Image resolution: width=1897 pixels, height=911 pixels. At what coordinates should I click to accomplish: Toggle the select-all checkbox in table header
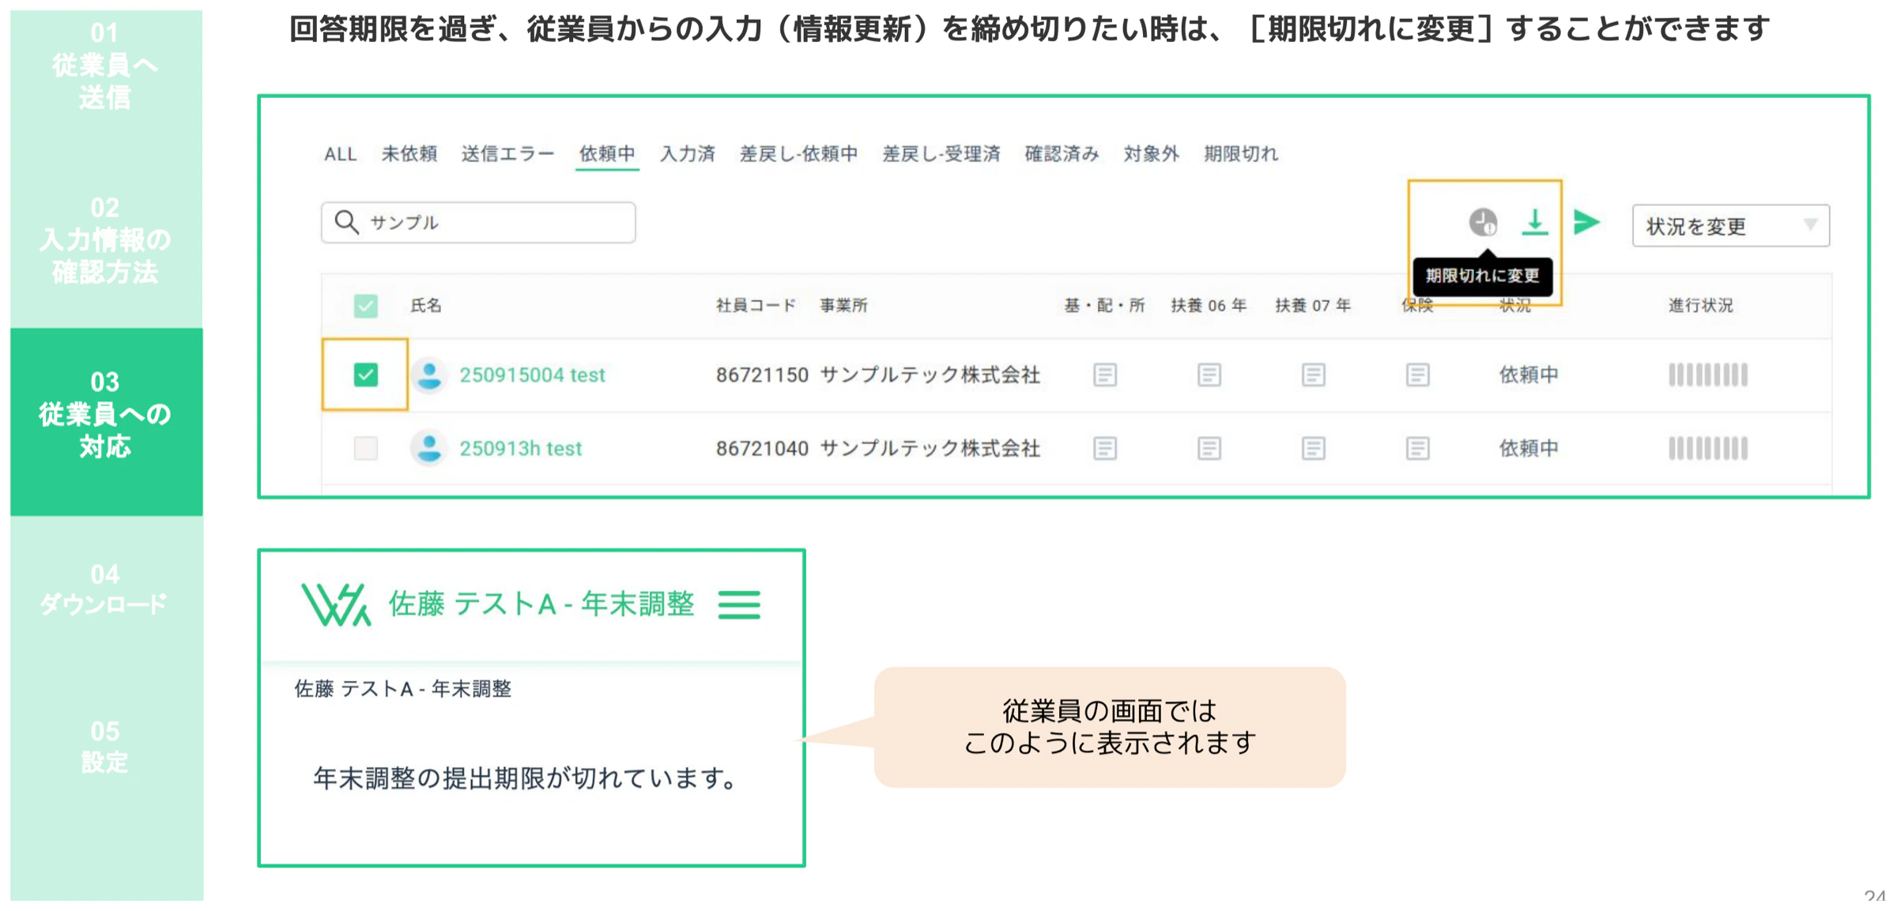365,306
